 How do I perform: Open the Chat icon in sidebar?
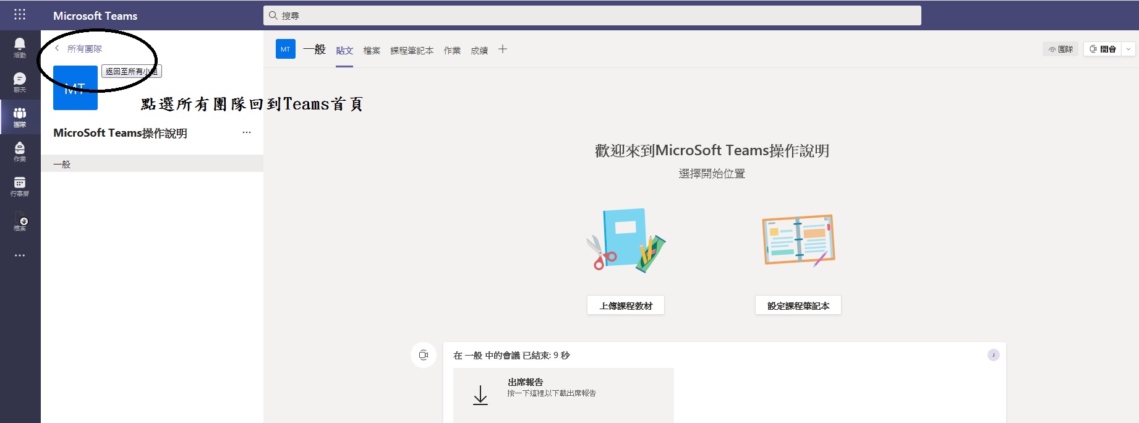[x=20, y=82]
